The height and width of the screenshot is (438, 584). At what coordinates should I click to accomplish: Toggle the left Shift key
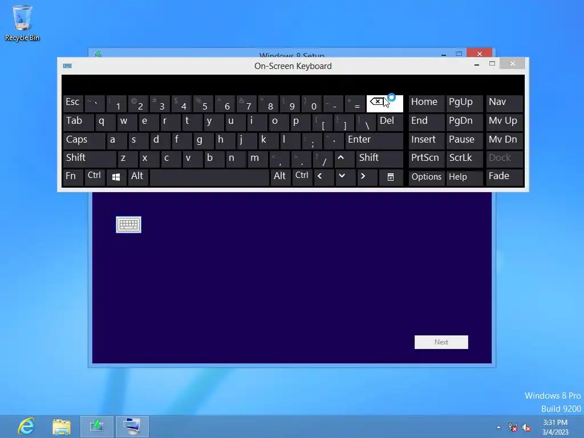click(x=90, y=159)
